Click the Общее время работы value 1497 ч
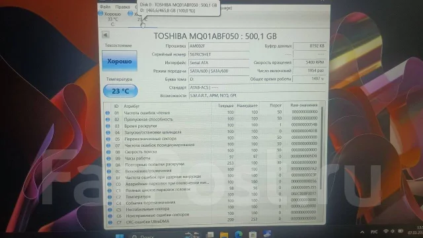The height and width of the screenshot is (238, 423). (x=309, y=79)
